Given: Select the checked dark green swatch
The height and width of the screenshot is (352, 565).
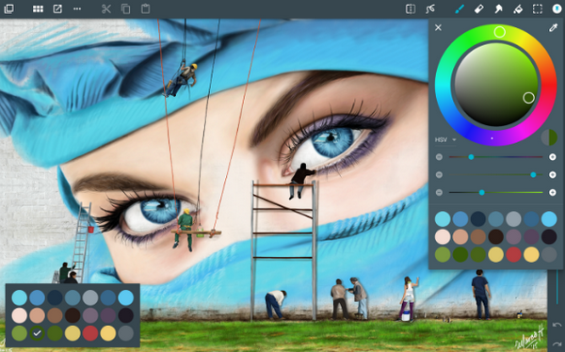Looking at the screenshot, I should pyautogui.click(x=37, y=333).
